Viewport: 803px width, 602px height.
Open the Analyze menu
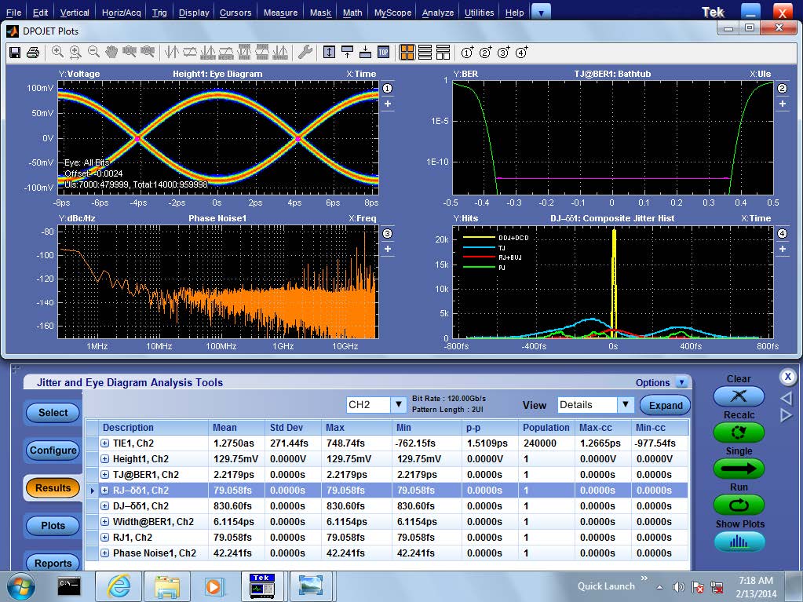pos(437,13)
